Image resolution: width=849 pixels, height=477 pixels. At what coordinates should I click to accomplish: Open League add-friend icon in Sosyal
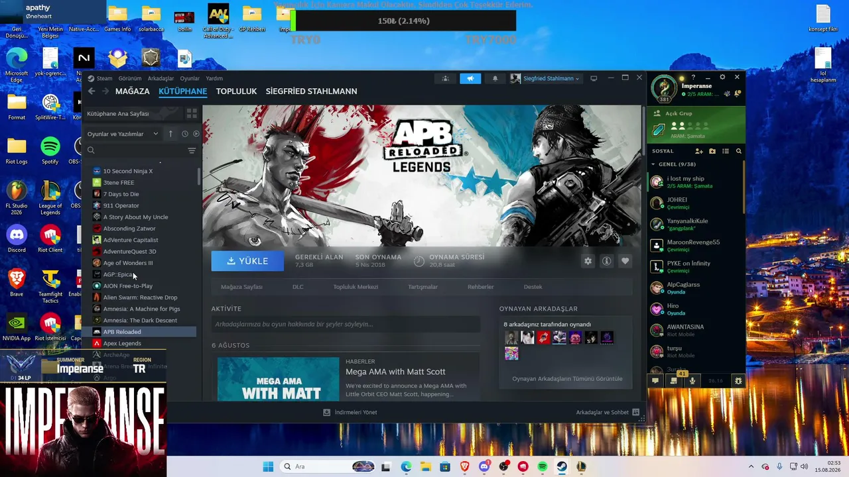(698, 151)
